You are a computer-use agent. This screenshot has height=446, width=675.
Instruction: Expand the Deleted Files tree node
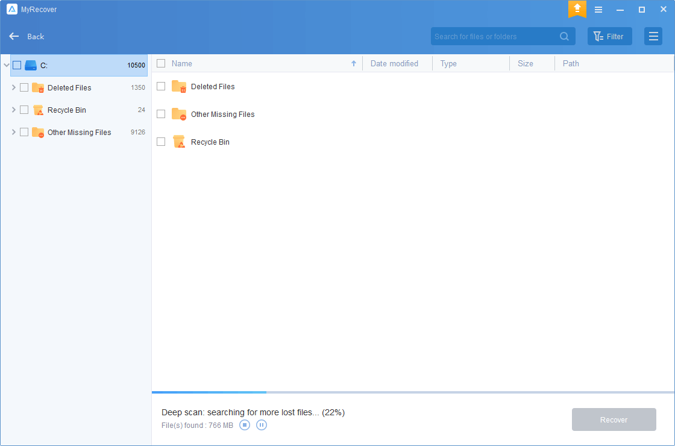pos(14,87)
